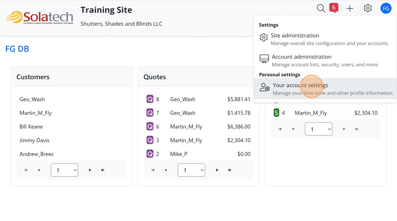Image resolution: width=397 pixels, height=221 pixels.
Task: Open the FG user avatar menu
Action: tap(386, 9)
